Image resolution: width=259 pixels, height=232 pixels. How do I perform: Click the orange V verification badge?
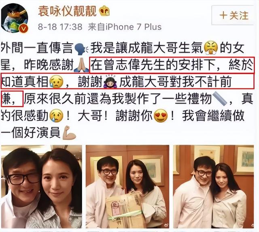pos(23,29)
